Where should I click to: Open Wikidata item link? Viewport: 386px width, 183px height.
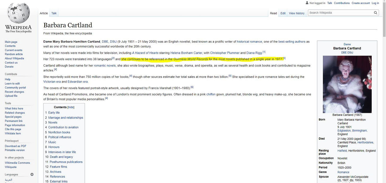click(x=13, y=133)
